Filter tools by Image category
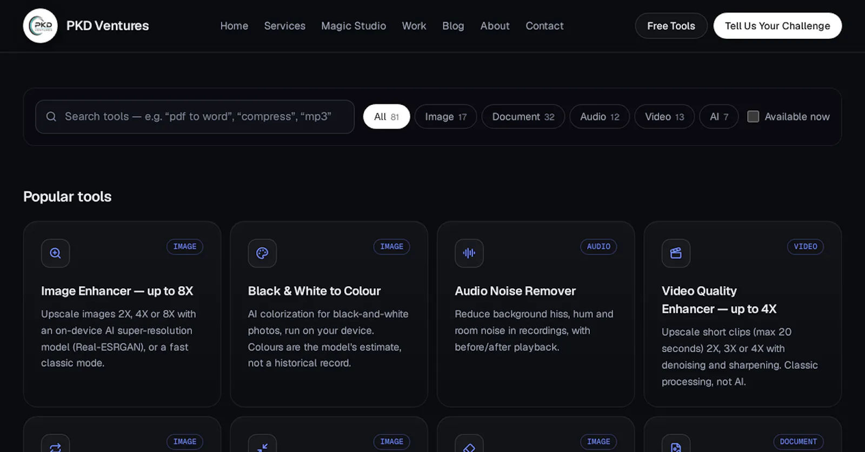 tap(445, 117)
